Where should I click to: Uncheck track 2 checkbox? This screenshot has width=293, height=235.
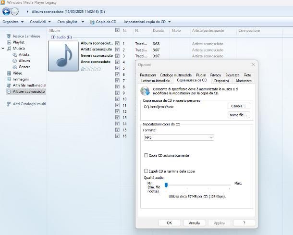point(117,49)
